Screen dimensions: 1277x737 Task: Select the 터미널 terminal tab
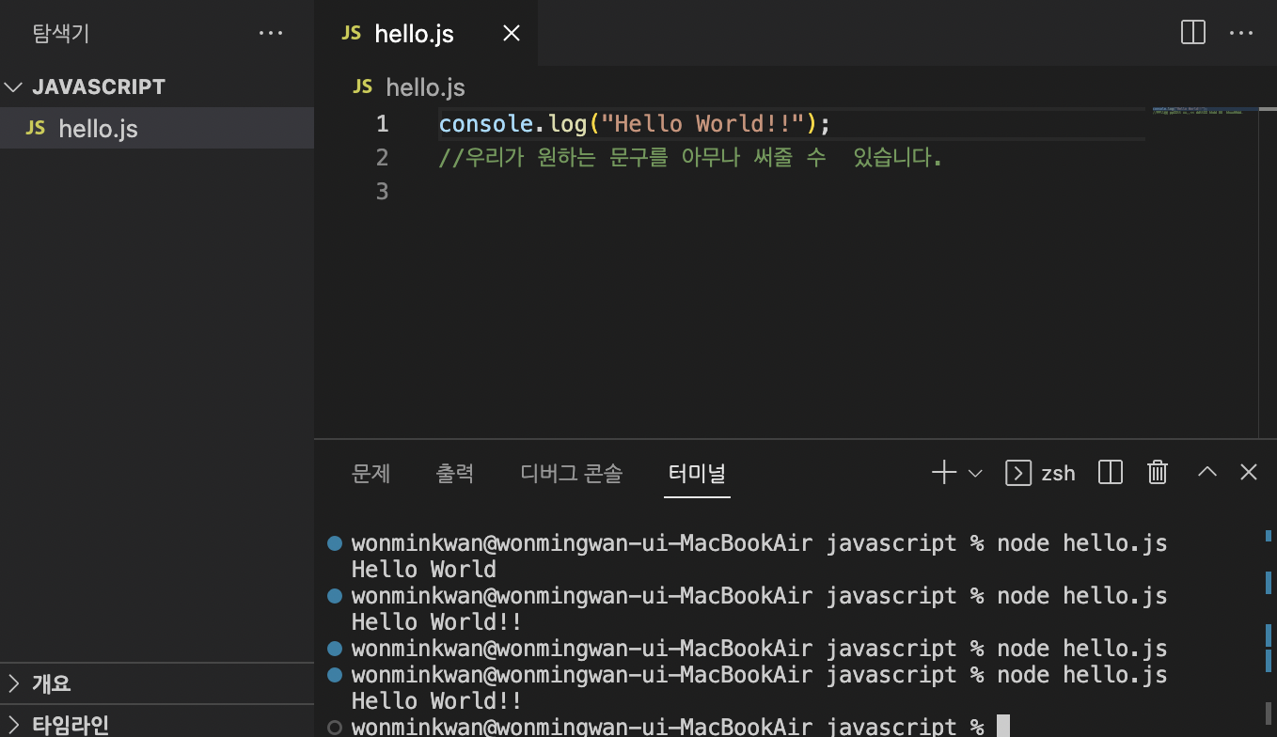pos(697,473)
